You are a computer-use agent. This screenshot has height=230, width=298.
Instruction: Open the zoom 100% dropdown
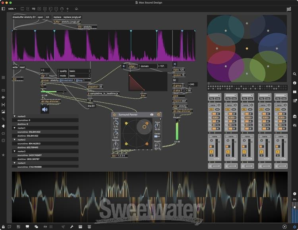click(x=12, y=9)
